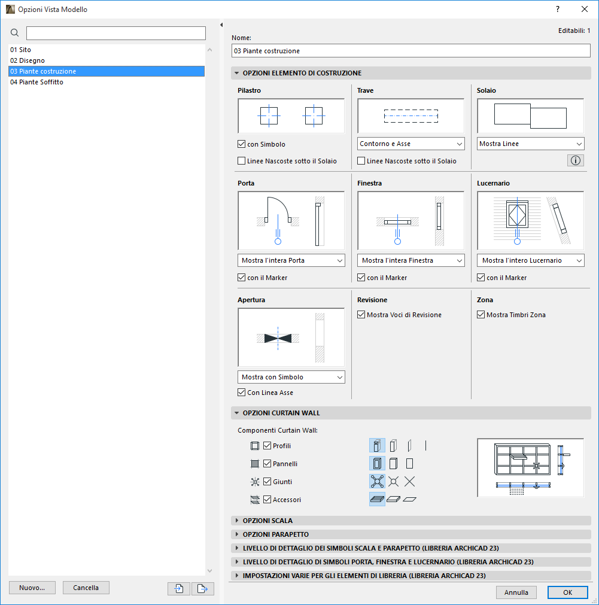Confirm settings with the OK button
The width and height of the screenshot is (599, 605).
click(567, 592)
